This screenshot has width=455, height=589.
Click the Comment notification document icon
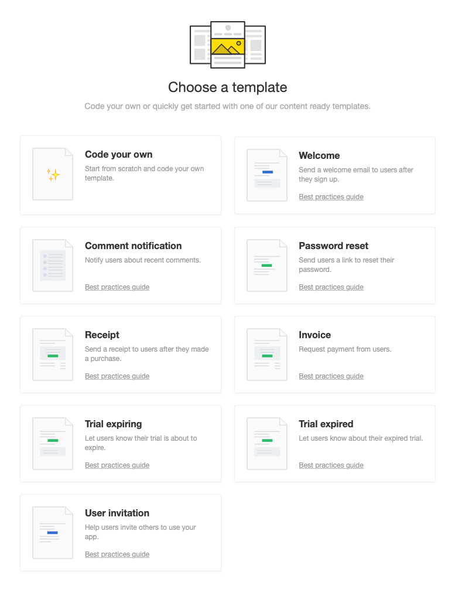tap(52, 265)
